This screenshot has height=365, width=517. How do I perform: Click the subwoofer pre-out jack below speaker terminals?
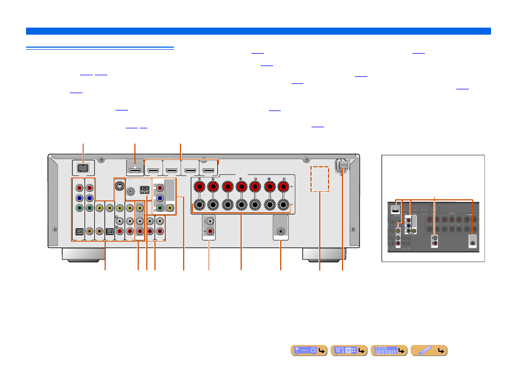coord(281,231)
